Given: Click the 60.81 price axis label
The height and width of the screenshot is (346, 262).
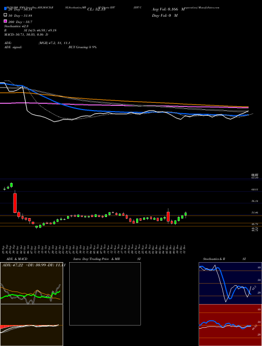Looking at the screenshot, I should [255, 189].
